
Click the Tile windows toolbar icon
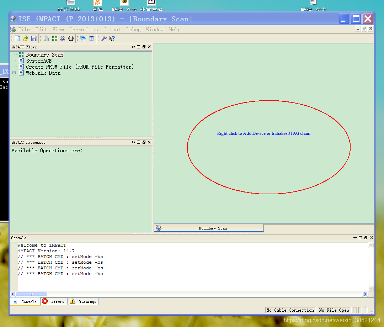91,38
